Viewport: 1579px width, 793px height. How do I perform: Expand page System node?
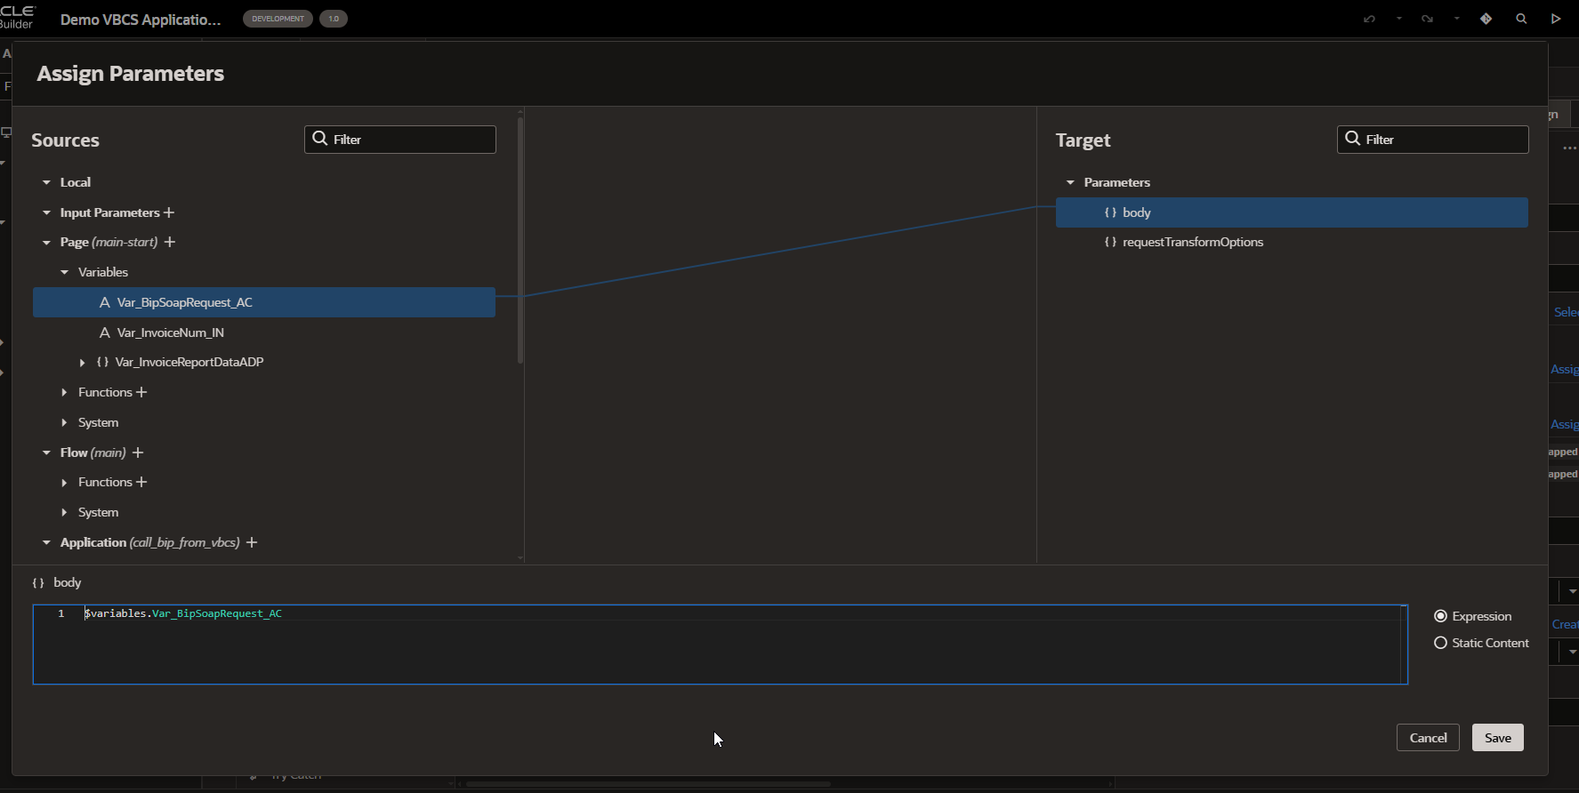click(64, 422)
